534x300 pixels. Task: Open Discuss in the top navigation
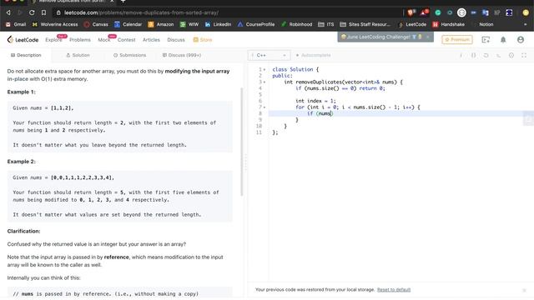point(176,40)
